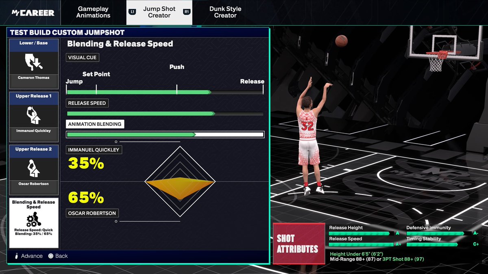488x274 pixels.
Task: Adjust the Release Speed slider
Action: point(165,114)
